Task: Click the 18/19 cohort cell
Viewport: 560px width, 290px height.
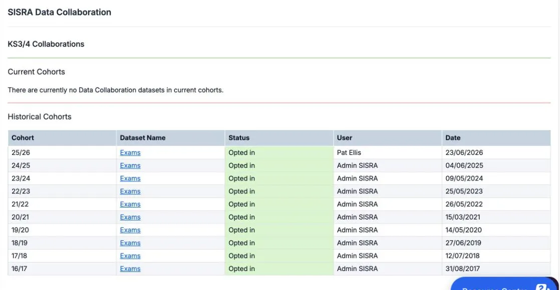Action: pos(62,243)
